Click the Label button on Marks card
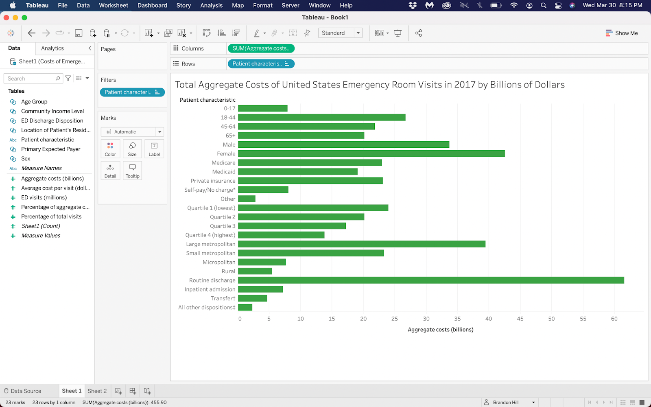The height and width of the screenshot is (407, 651). [154, 149]
